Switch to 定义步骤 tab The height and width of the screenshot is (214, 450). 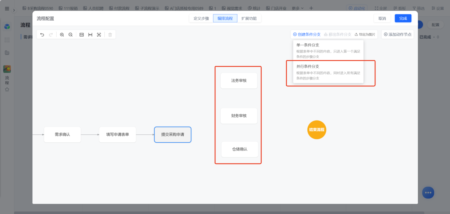(201, 18)
